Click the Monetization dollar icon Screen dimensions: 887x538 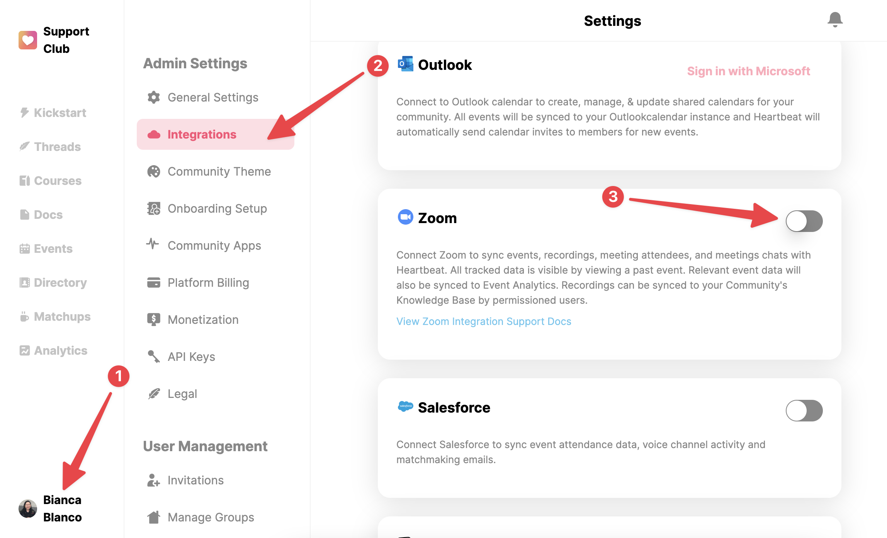coord(154,320)
